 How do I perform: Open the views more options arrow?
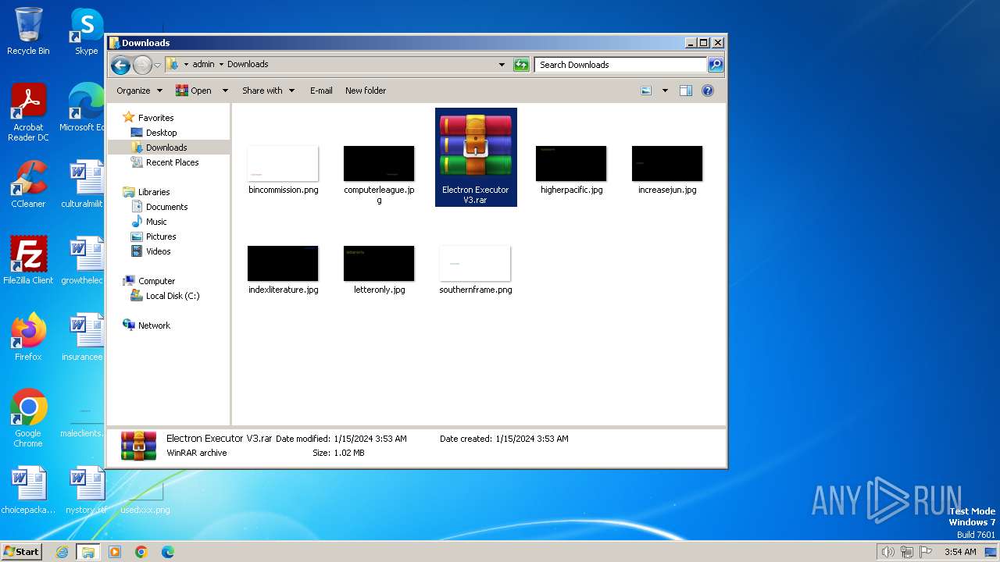(x=665, y=91)
